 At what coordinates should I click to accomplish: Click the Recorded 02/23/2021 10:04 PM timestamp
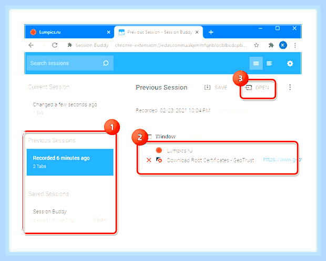[x=173, y=110]
